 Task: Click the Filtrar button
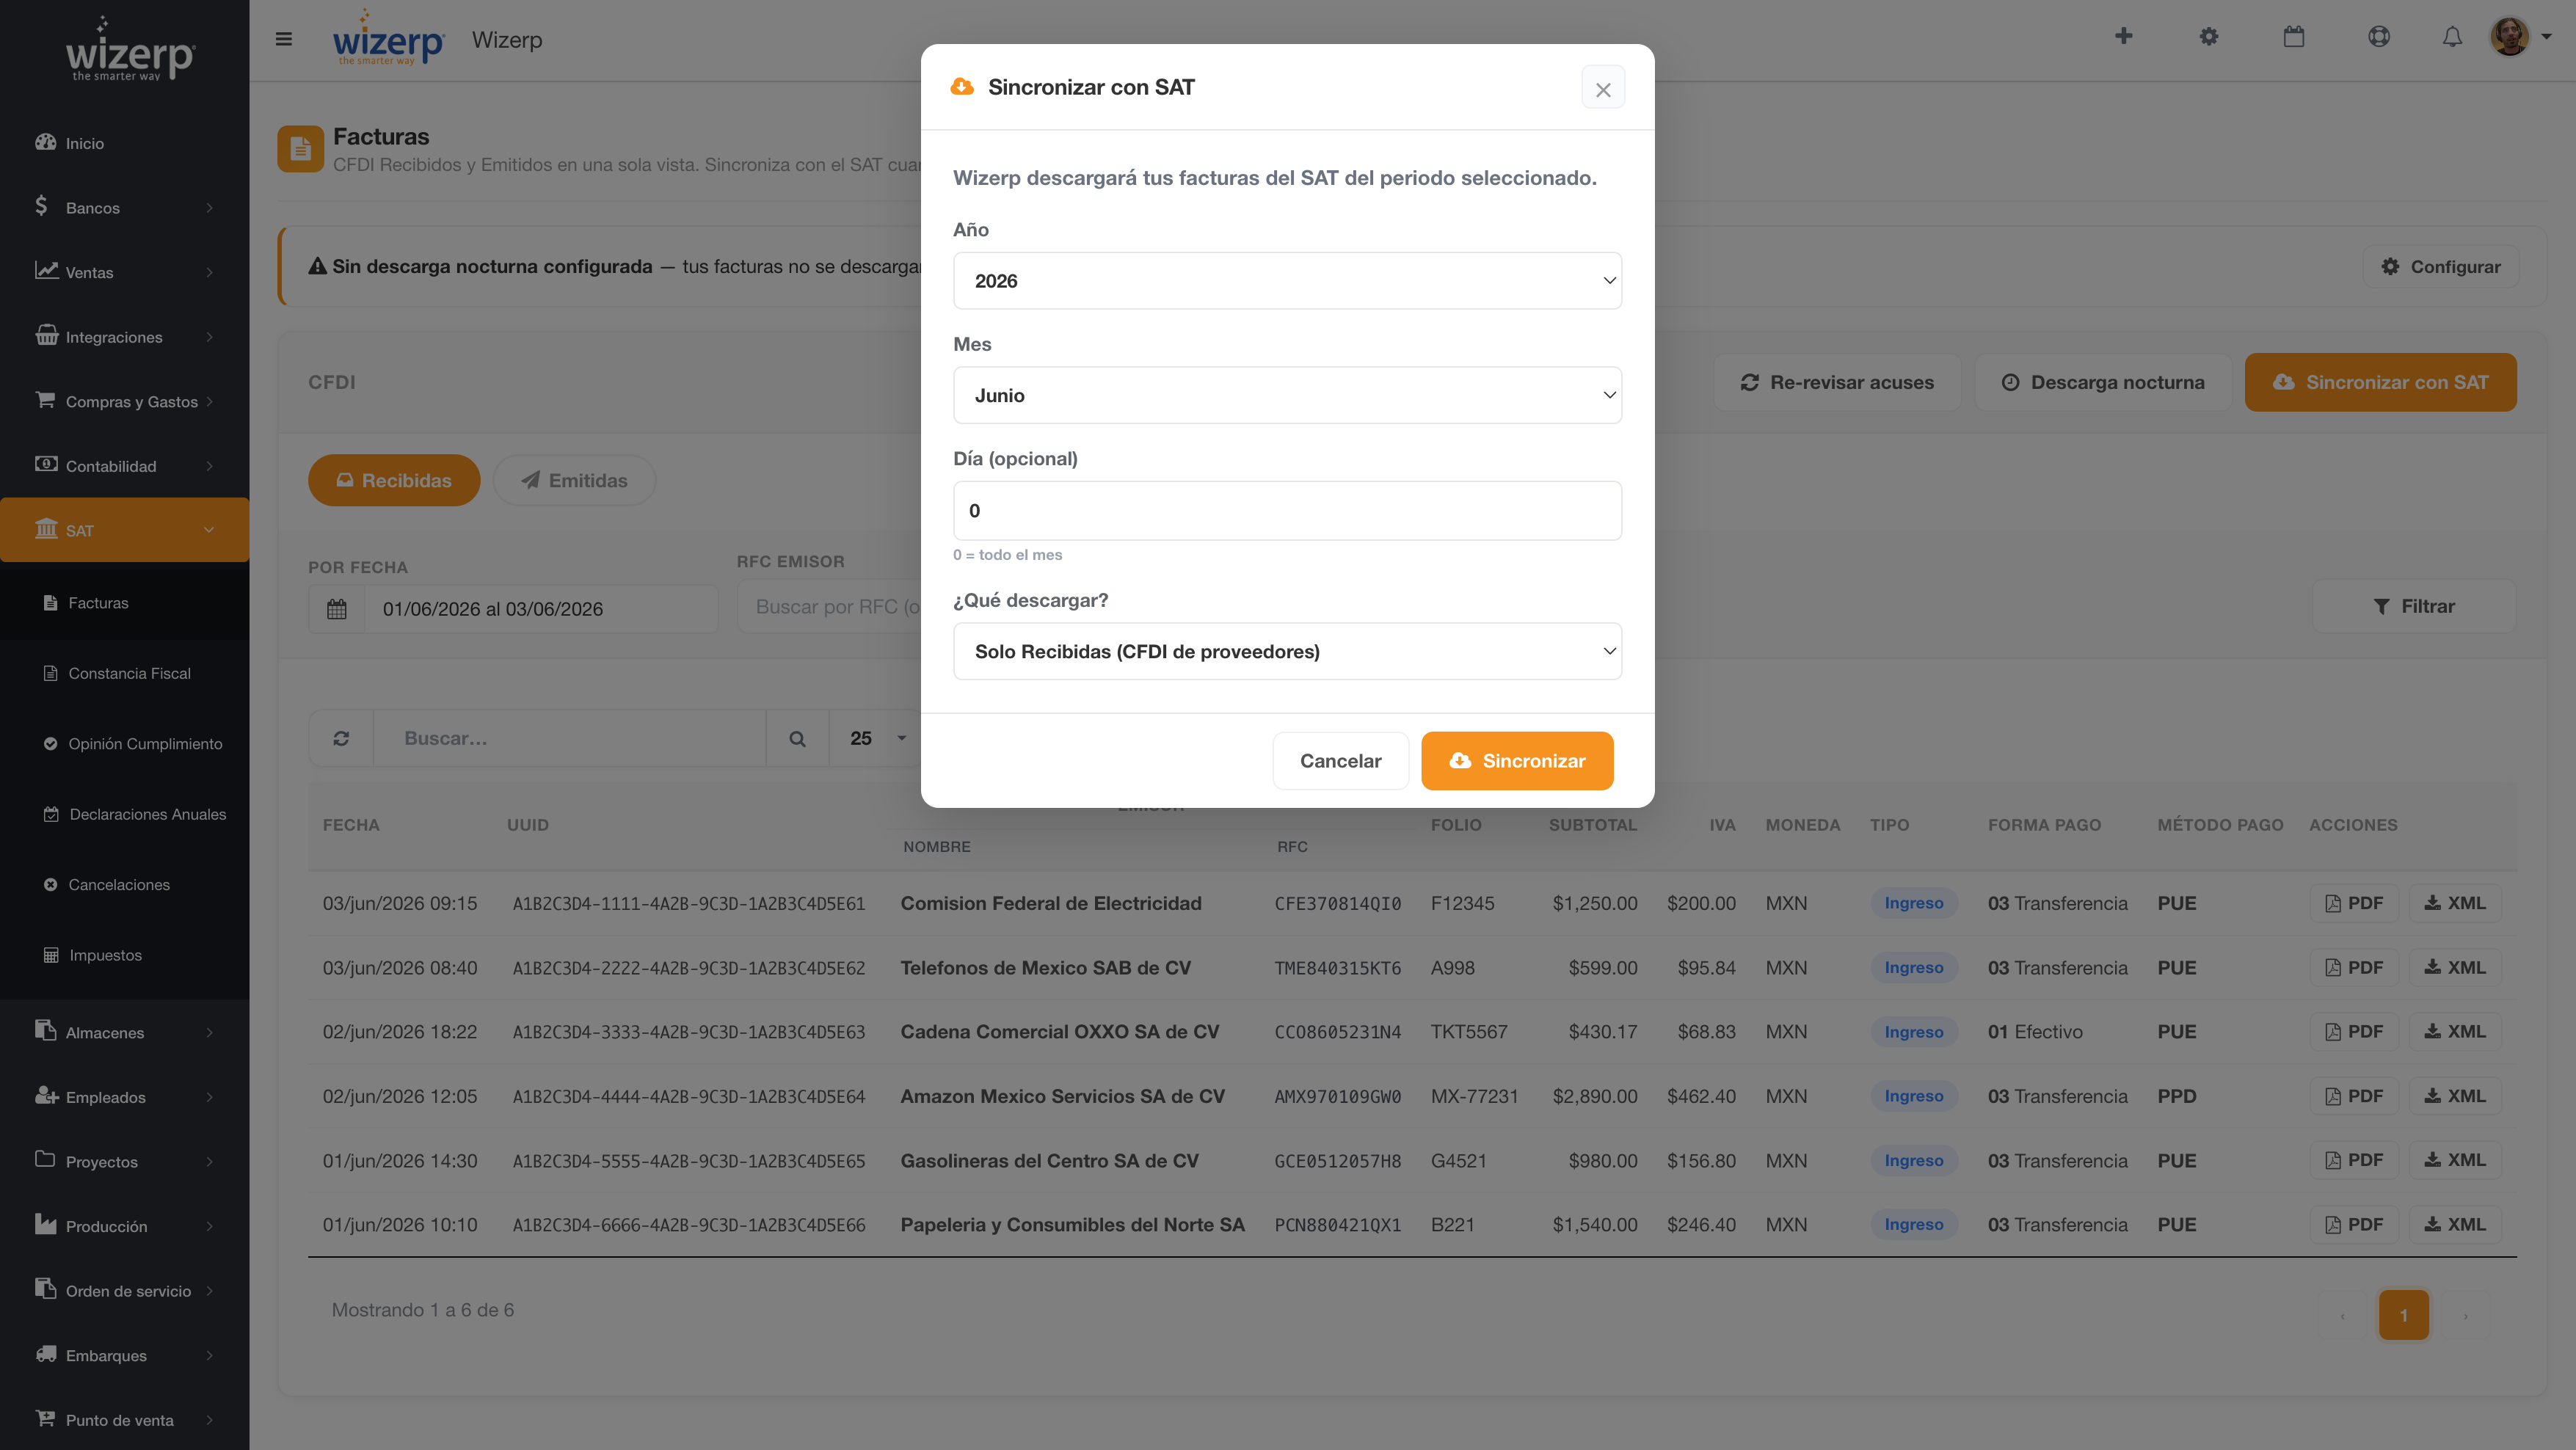tap(2413, 606)
